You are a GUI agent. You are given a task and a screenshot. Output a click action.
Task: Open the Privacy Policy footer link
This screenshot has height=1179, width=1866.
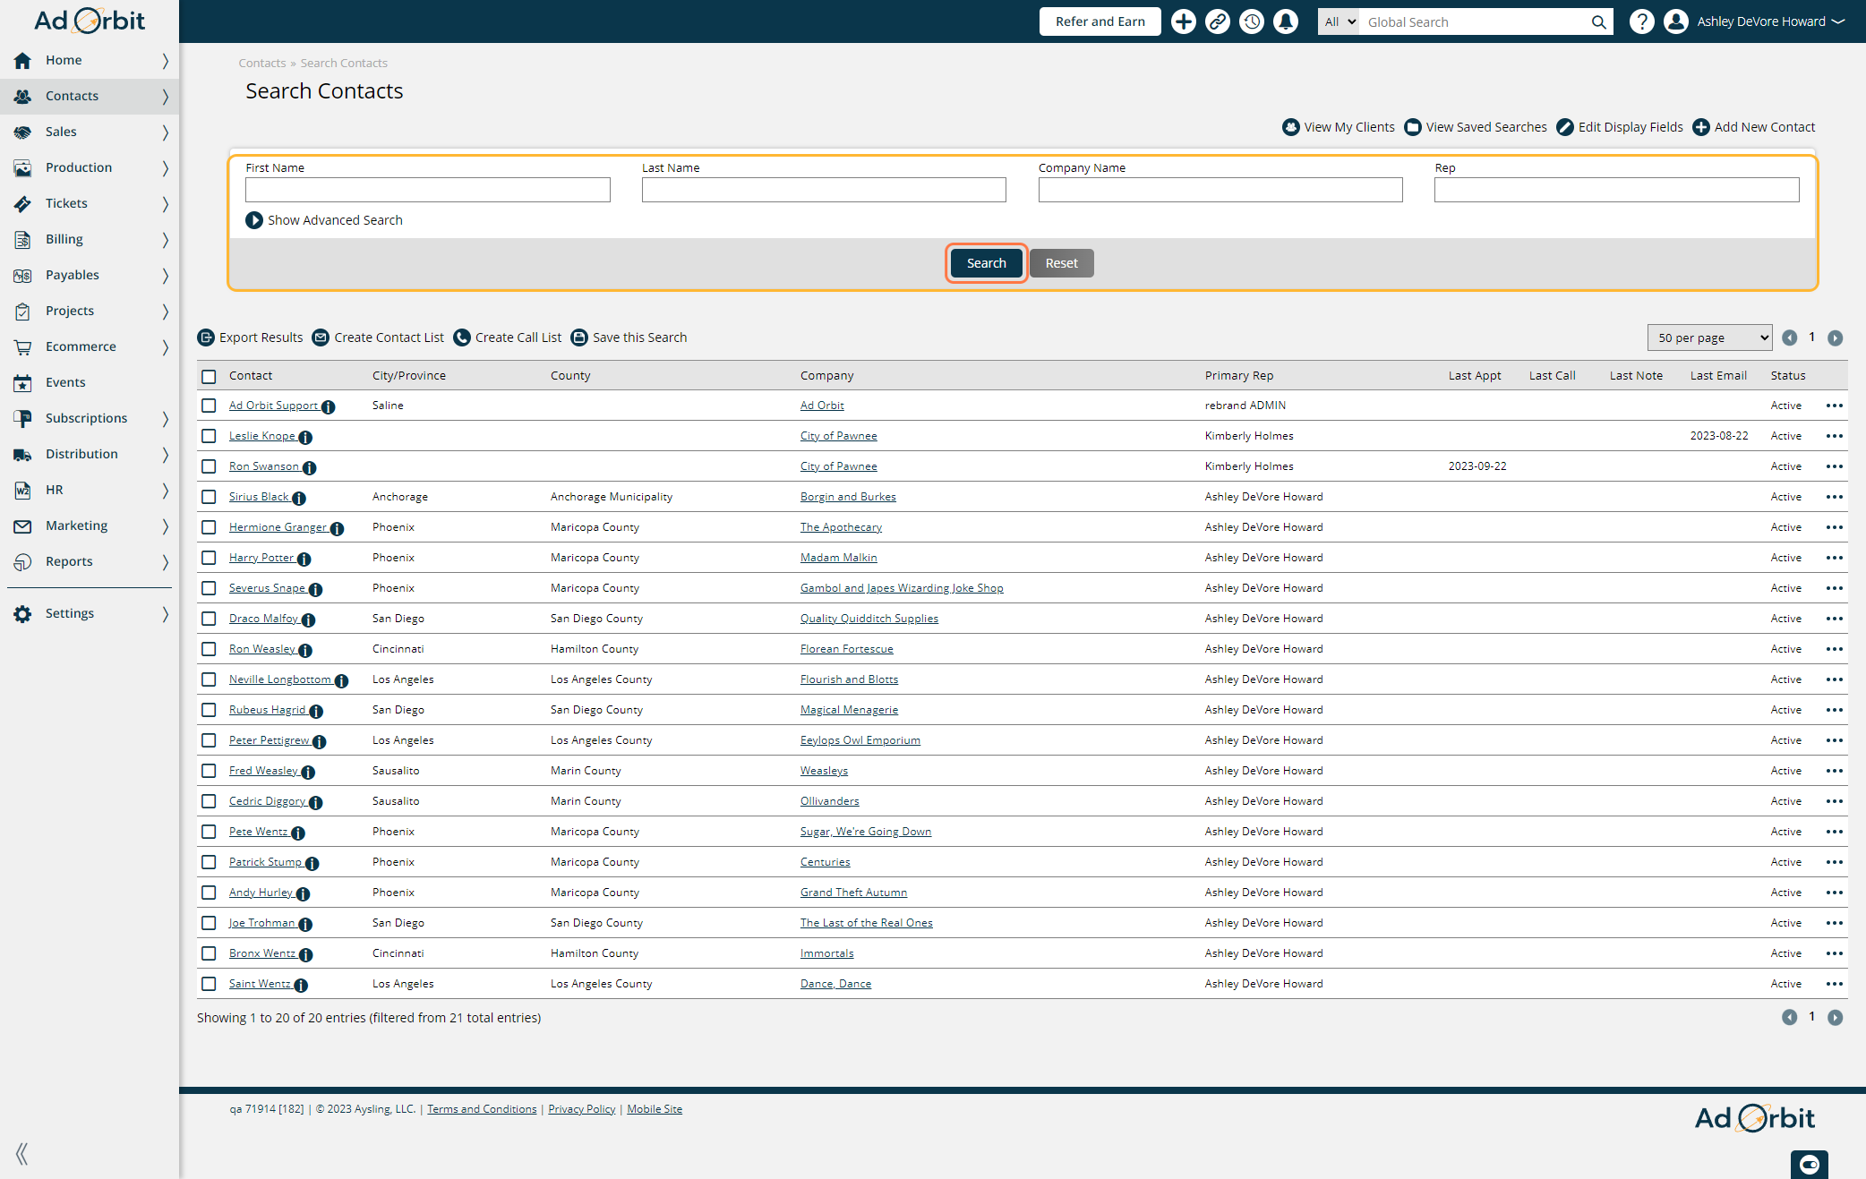tap(581, 1109)
